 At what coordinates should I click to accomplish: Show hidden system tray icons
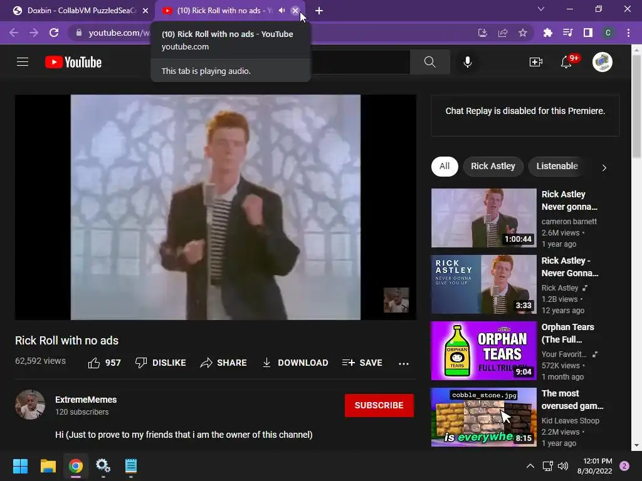(x=530, y=466)
